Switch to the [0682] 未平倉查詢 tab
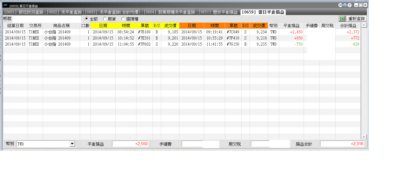 64,12
